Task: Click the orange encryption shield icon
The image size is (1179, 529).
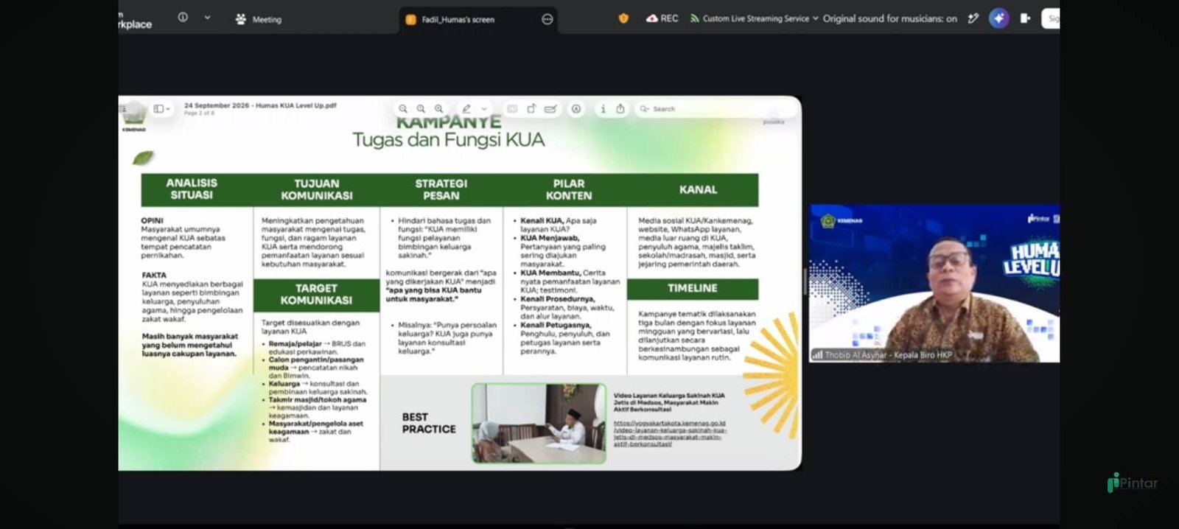Action: click(x=623, y=18)
